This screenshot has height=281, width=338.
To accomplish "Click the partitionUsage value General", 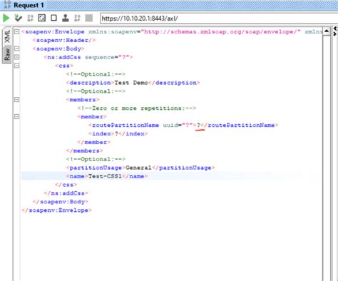I will coord(138,168).
